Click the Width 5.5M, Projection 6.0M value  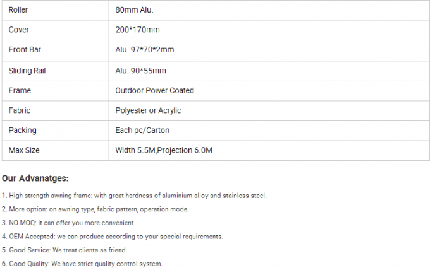(164, 151)
